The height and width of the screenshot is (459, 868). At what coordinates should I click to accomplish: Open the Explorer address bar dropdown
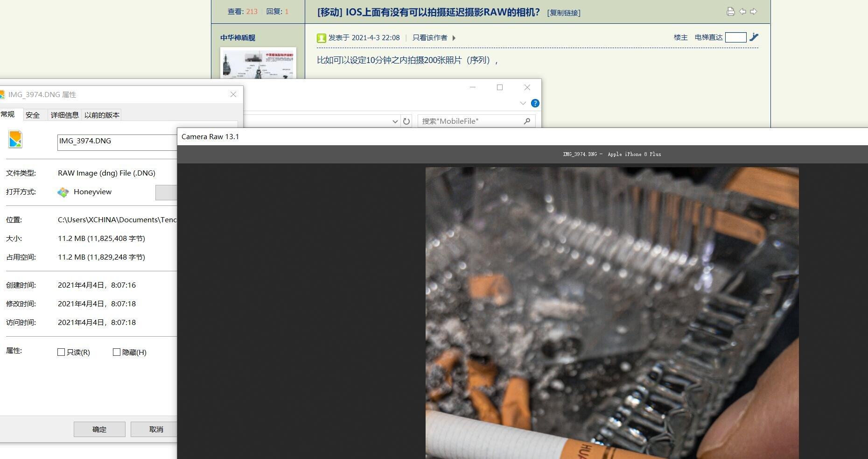point(395,121)
